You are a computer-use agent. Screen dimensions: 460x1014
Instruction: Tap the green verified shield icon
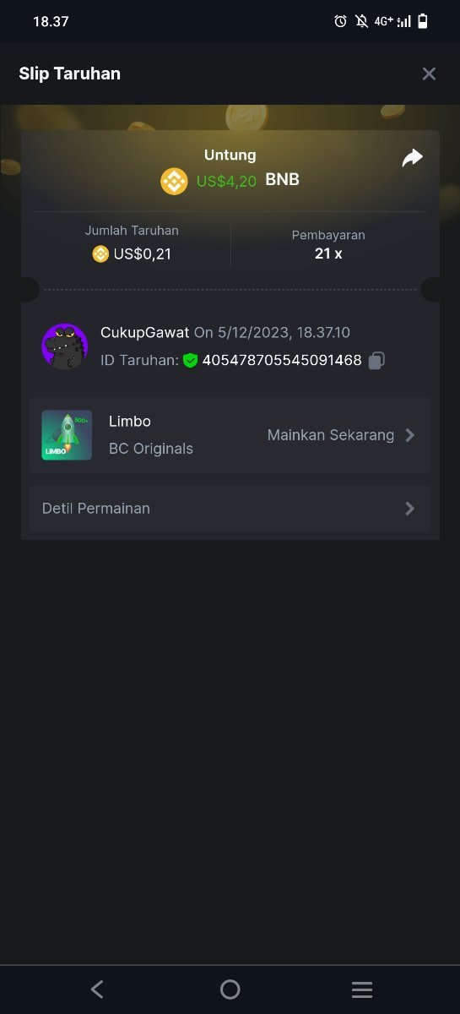pos(190,361)
